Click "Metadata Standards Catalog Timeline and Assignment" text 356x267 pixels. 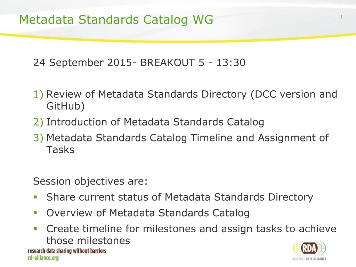pyautogui.click(x=187, y=138)
